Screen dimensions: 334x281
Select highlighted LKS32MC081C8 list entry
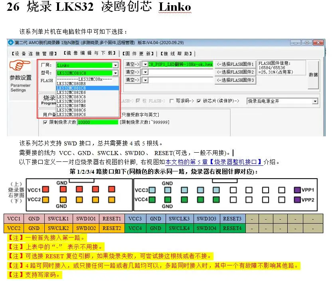(x=87, y=88)
